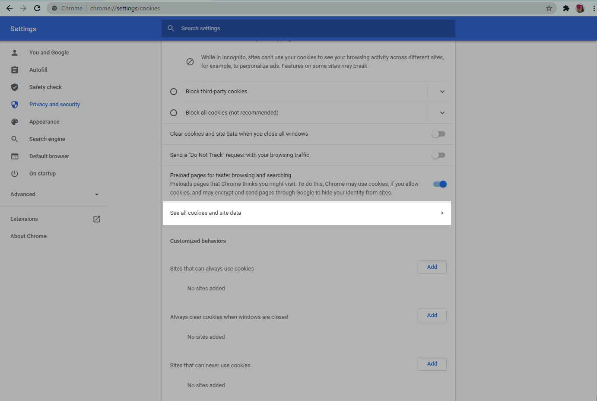Expand Block third-party cookies details chevron

tap(442, 92)
